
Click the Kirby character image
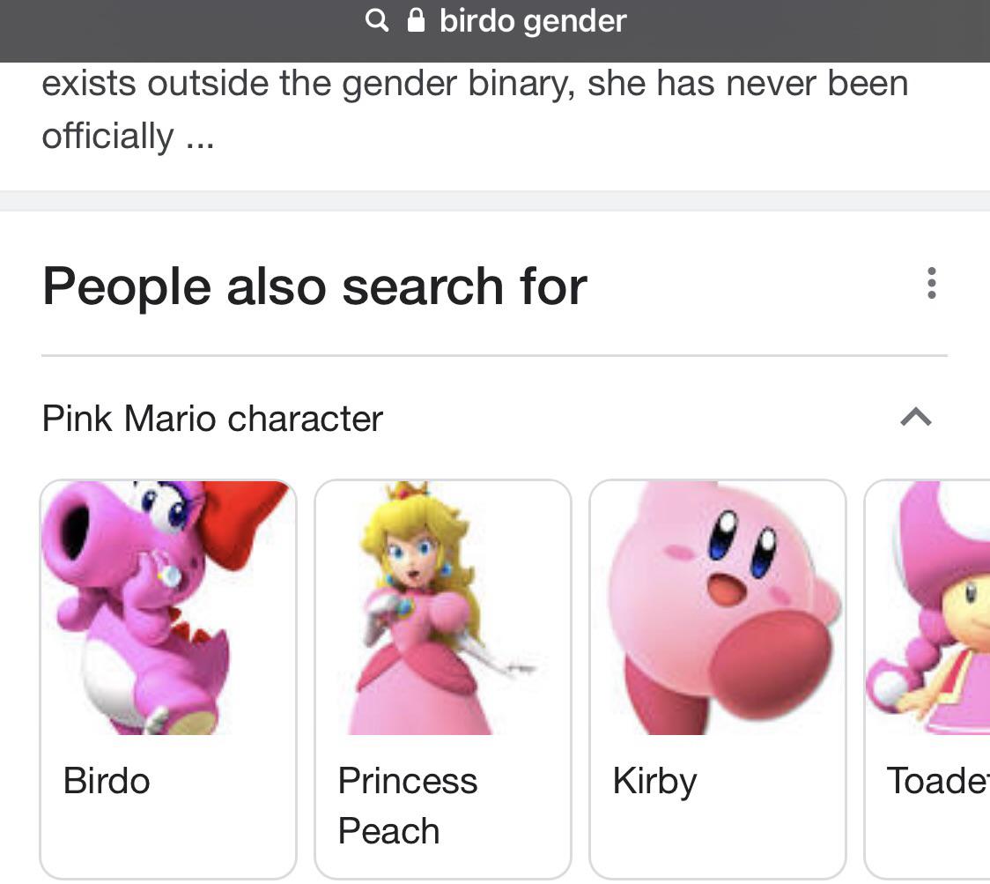coord(717,608)
